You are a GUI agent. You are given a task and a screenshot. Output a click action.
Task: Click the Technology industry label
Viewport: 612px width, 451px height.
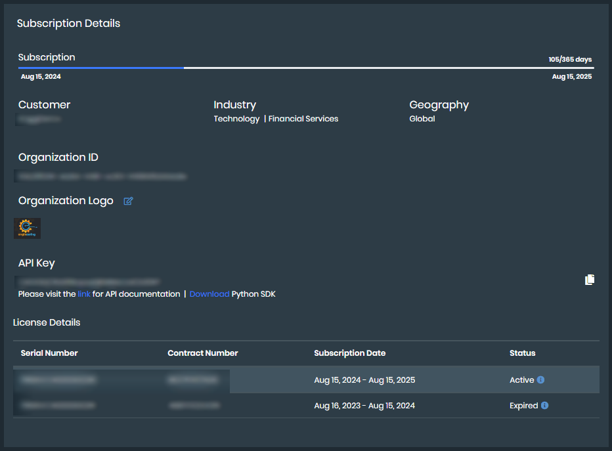pos(236,118)
